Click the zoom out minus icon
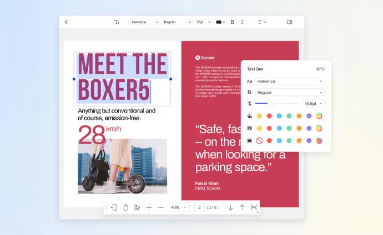Viewport: 383px width, 235px height. pyautogui.click(x=160, y=207)
